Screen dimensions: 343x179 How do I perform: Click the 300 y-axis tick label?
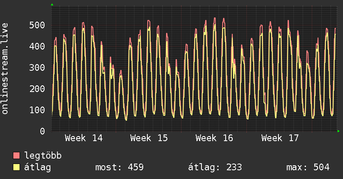37,67
